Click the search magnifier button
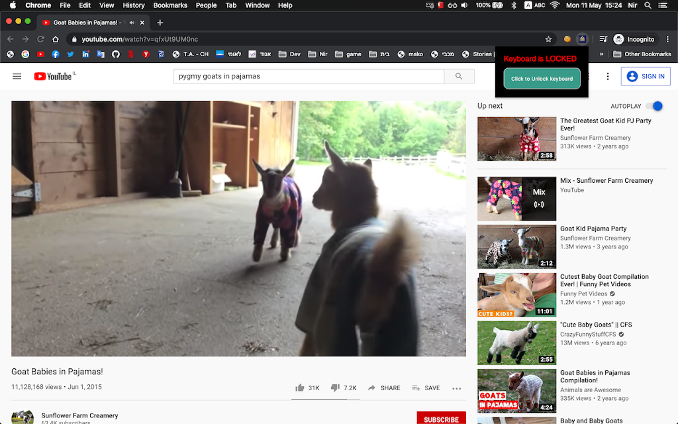The image size is (678, 424). point(459,76)
